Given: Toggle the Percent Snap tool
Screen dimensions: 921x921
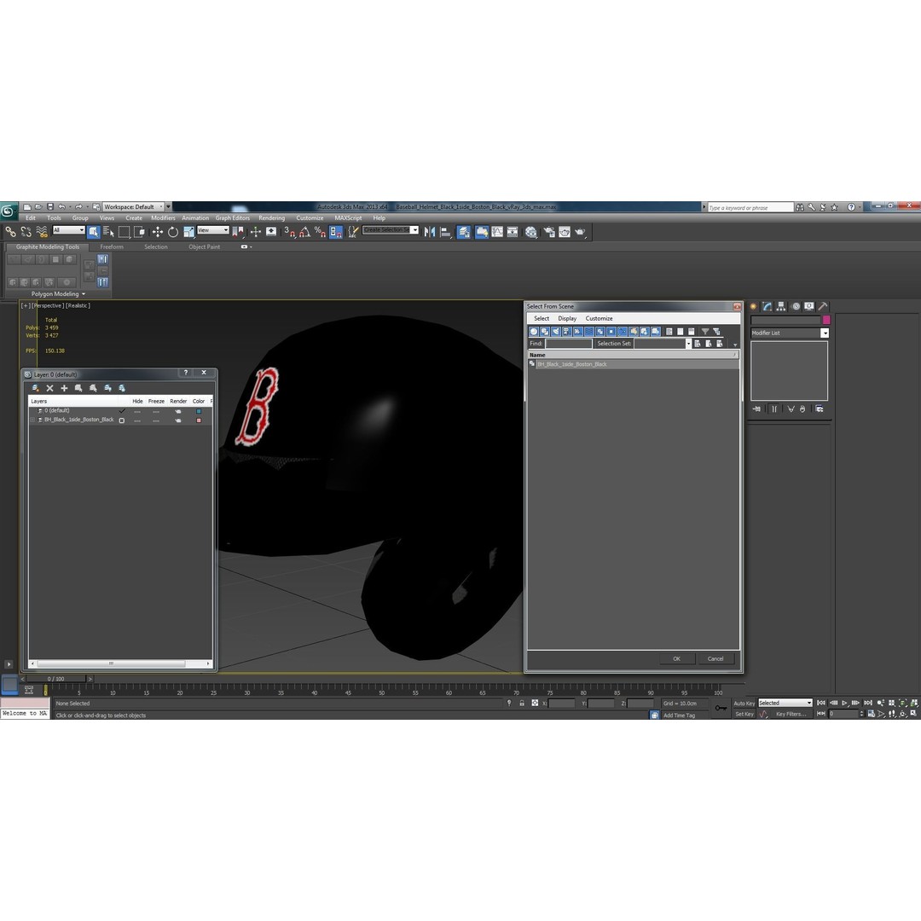Looking at the screenshot, I should coord(320,232).
